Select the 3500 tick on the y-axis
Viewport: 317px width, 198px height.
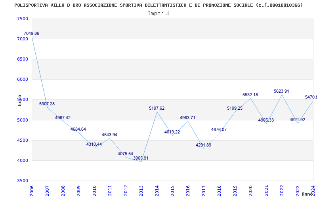click(23, 181)
